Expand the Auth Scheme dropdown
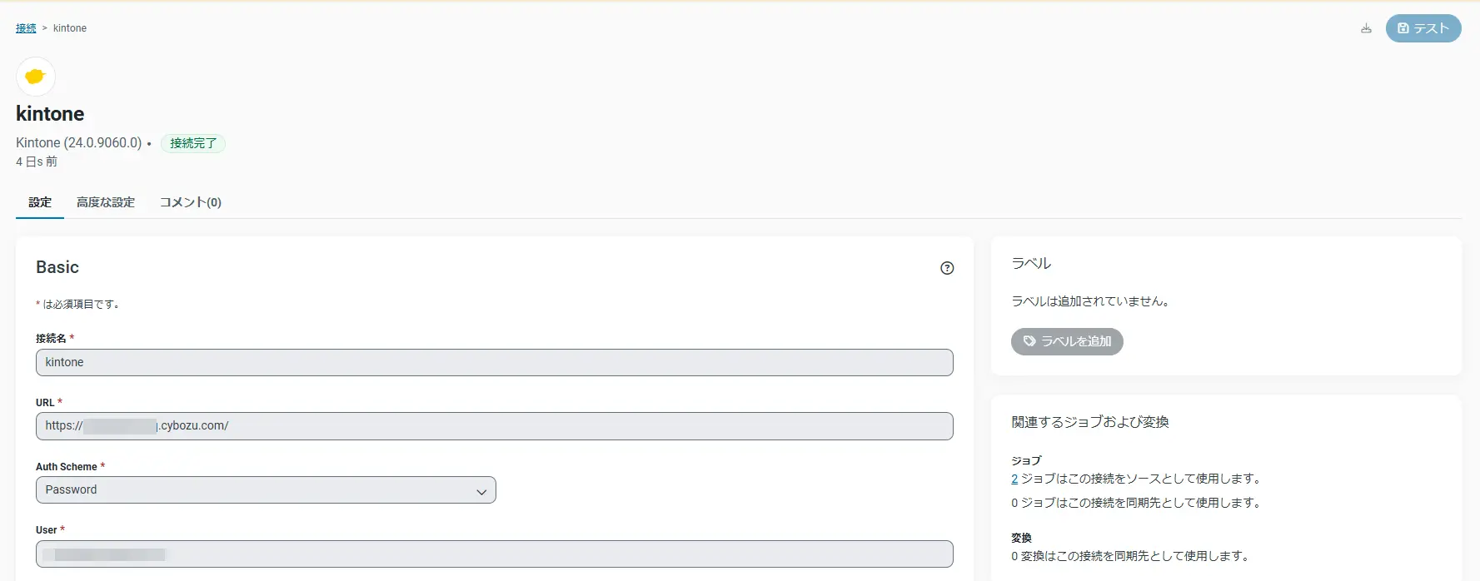 click(266, 490)
